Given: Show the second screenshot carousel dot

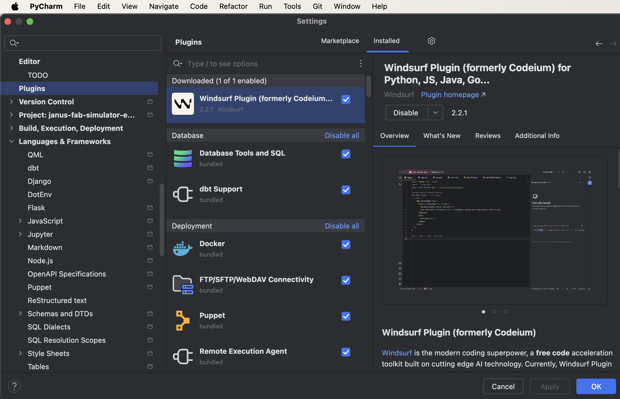Looking at the screenshot, I should [x=494, y=312].
